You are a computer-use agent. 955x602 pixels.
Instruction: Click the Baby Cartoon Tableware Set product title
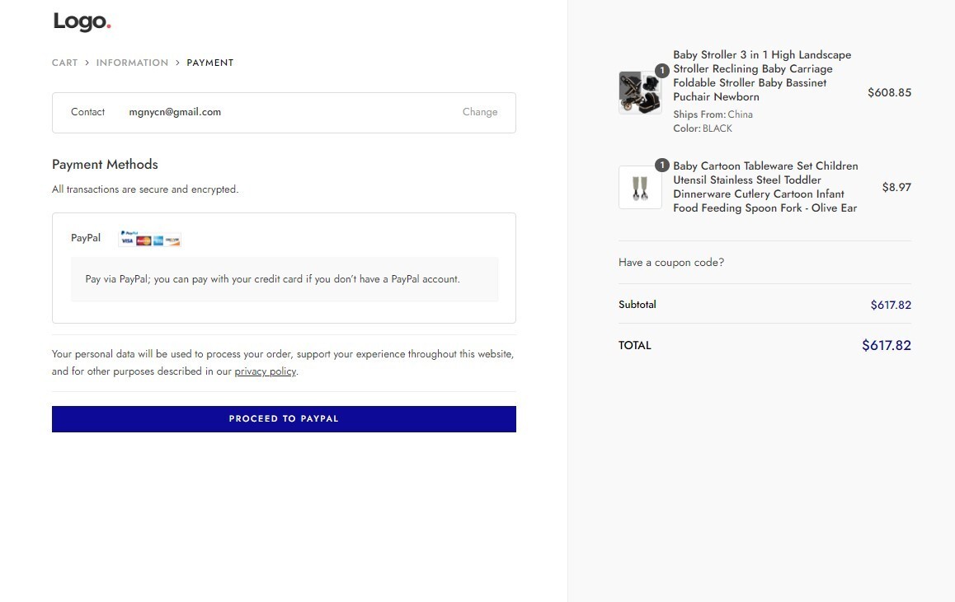click(x=765, y=187)
